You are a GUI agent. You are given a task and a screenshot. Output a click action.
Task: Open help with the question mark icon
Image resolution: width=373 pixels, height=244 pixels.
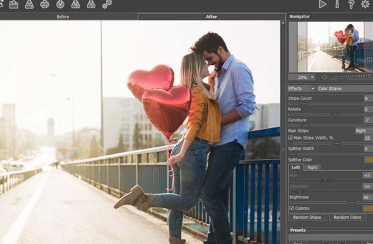[x=351, y=5]
